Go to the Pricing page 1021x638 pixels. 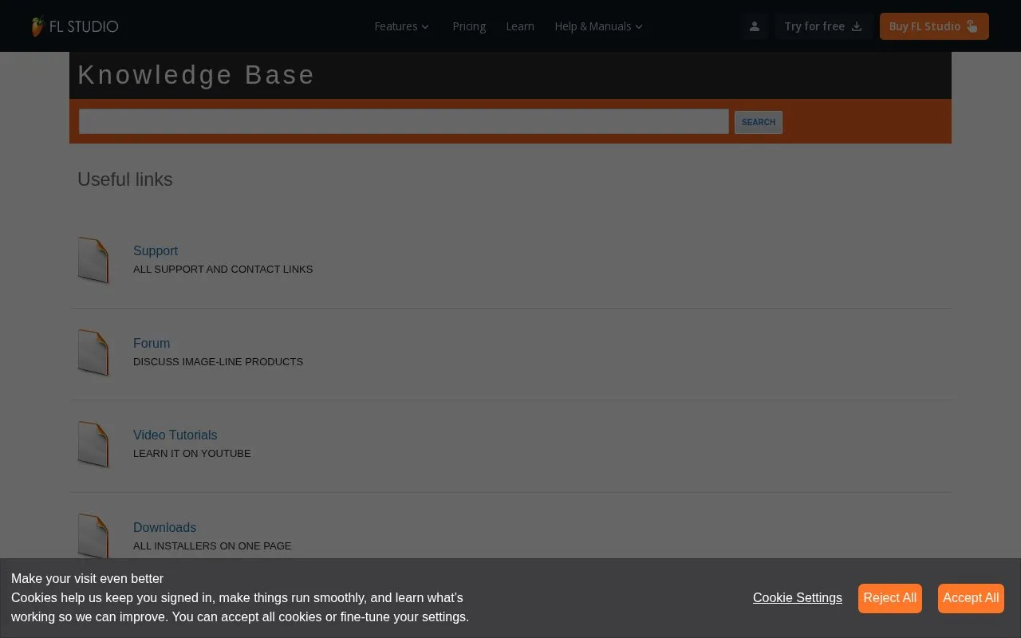[x=469, y=26]
